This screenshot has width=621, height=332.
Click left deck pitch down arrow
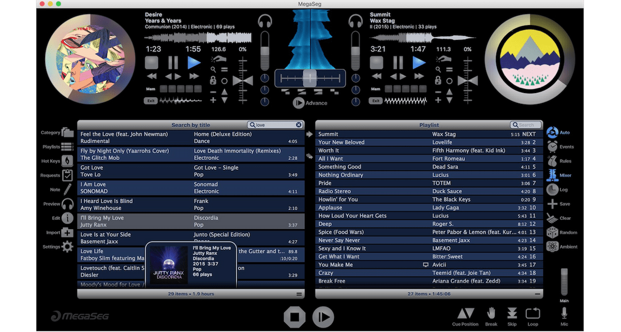pyautogui.click(x=225, y=100)
